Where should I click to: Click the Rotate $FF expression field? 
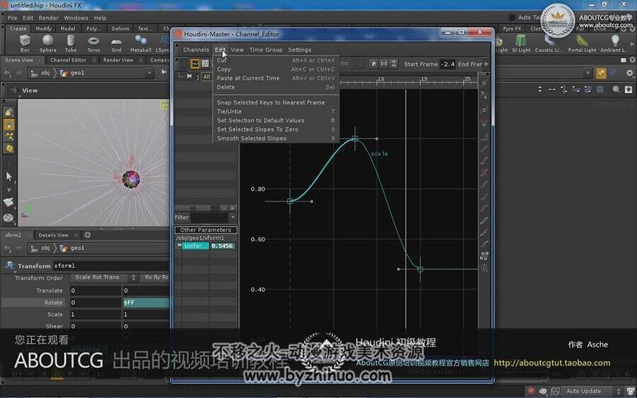[147, 303]
